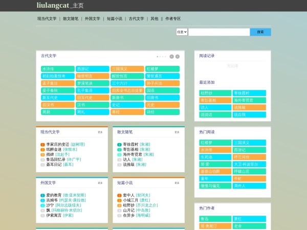The height and width of the screenshot is (230, 307).
Task: Open 外国文学 in the navigation menu
Action: [93, 18]
